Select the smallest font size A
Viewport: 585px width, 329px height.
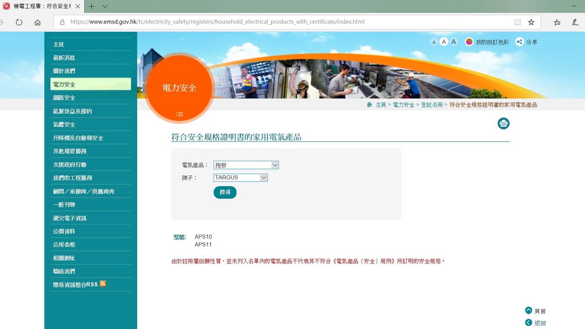pos(433,42)
